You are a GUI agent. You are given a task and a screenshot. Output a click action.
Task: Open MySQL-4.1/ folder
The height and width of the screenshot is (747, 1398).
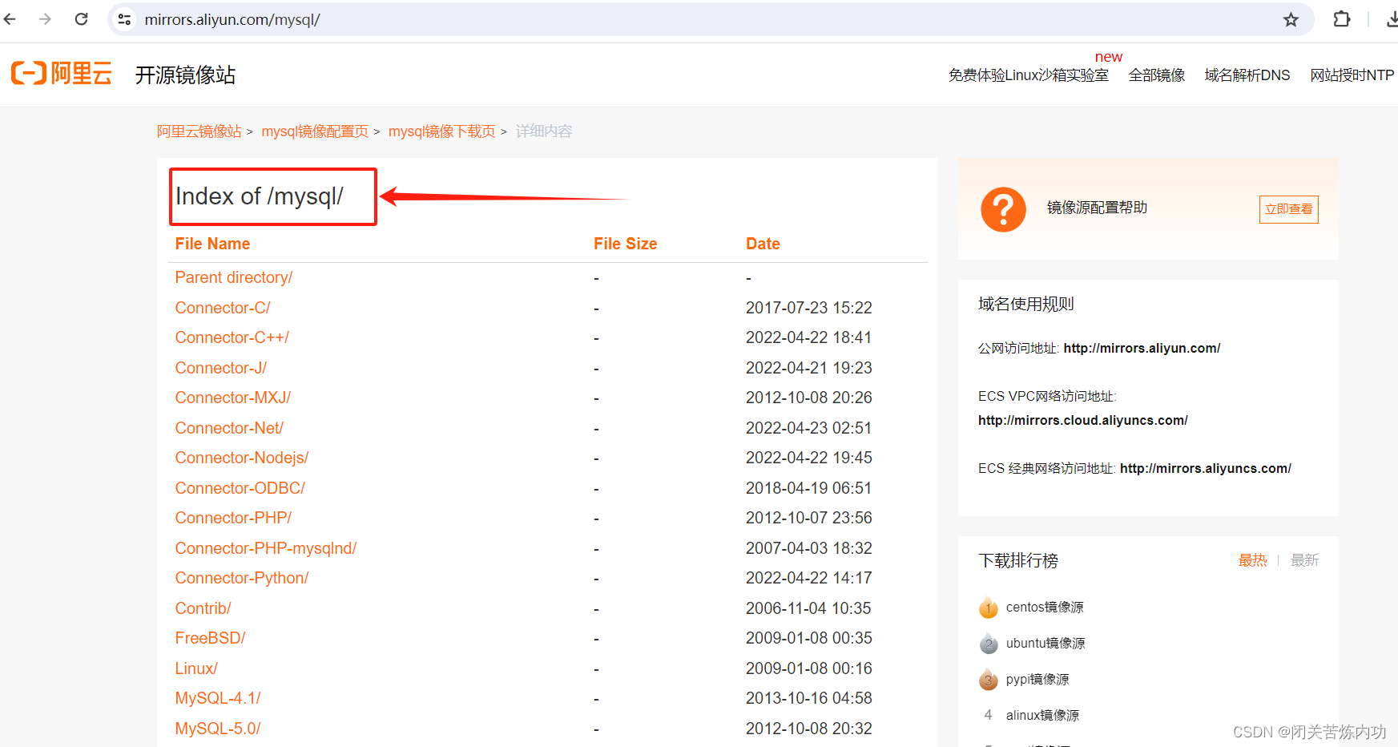click(218, 698)
